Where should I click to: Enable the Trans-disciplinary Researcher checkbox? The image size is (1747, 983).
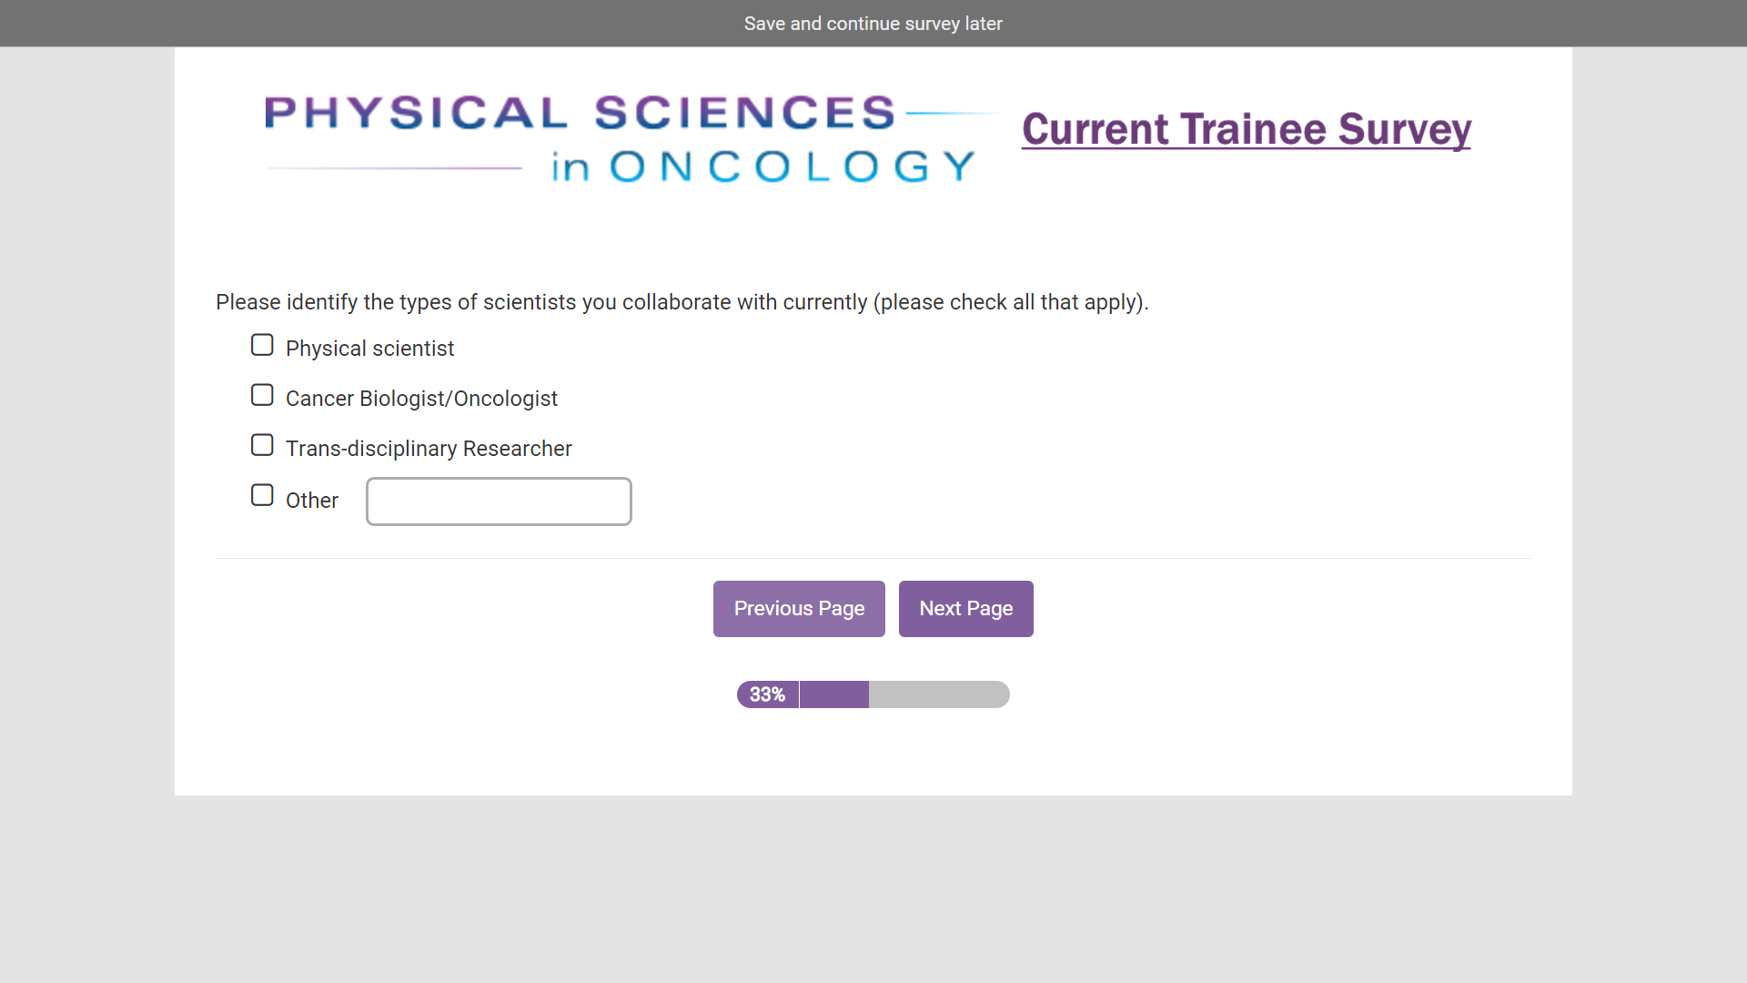point(262,446)
